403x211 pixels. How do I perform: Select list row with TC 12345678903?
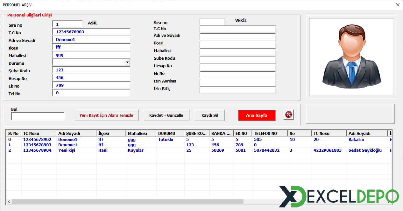click(199, 145)
